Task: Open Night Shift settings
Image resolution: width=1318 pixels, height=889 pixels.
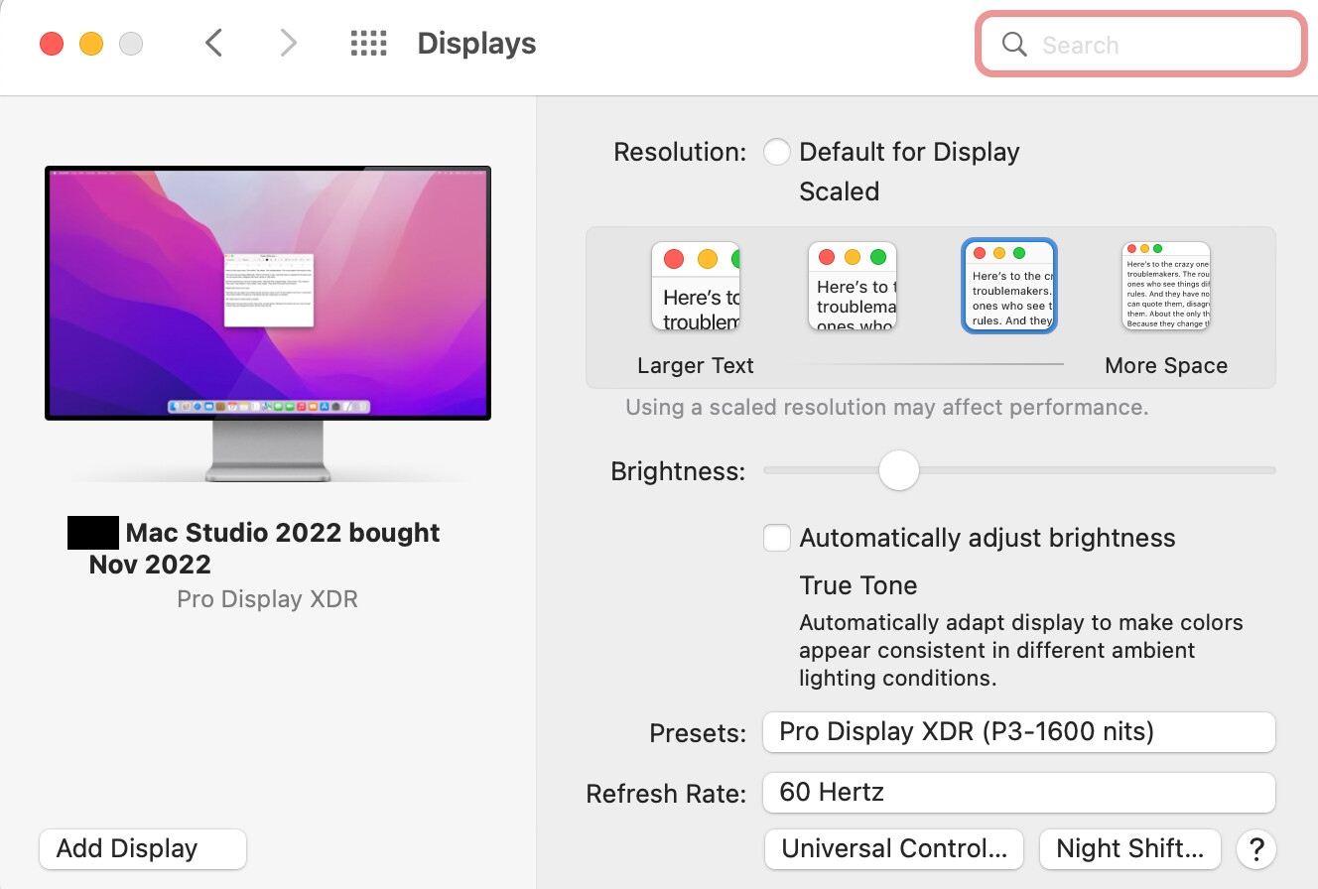Action: pyautogui.click(x=1129, y=848)
